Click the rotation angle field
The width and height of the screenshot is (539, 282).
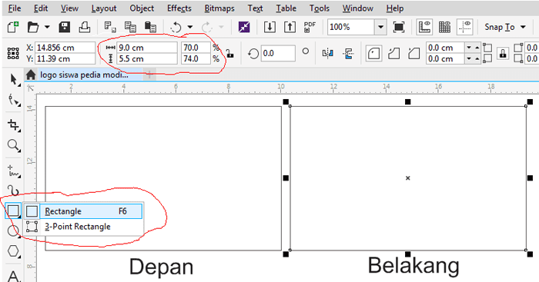(x=278, y=54)
